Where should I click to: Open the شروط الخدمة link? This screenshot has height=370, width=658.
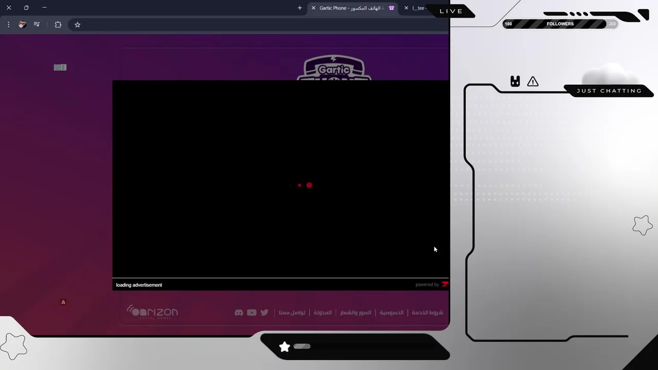point(427,312)
